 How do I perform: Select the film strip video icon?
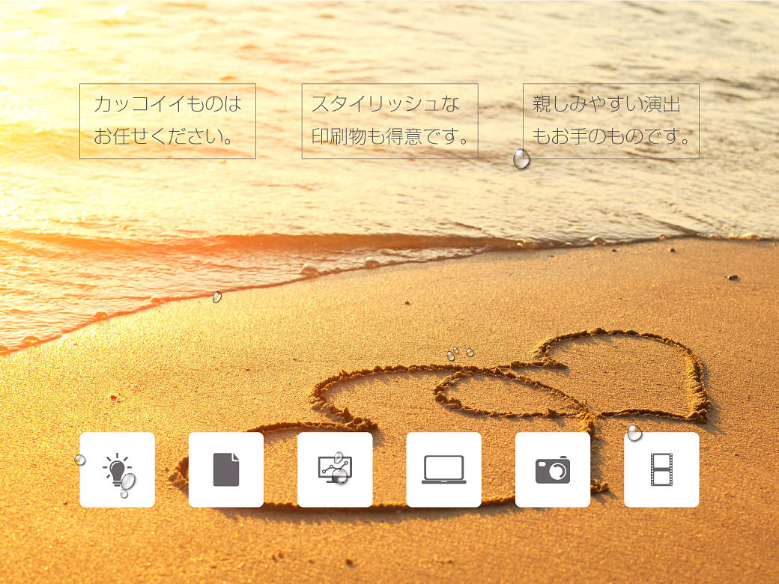click(x=661, y=469)
